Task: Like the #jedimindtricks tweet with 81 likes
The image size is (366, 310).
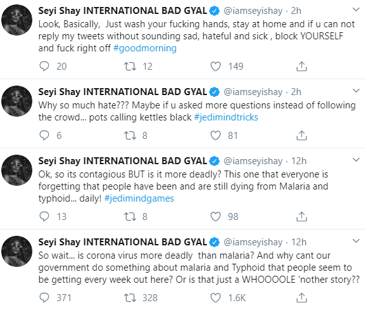Action: [x=215, y=136]
